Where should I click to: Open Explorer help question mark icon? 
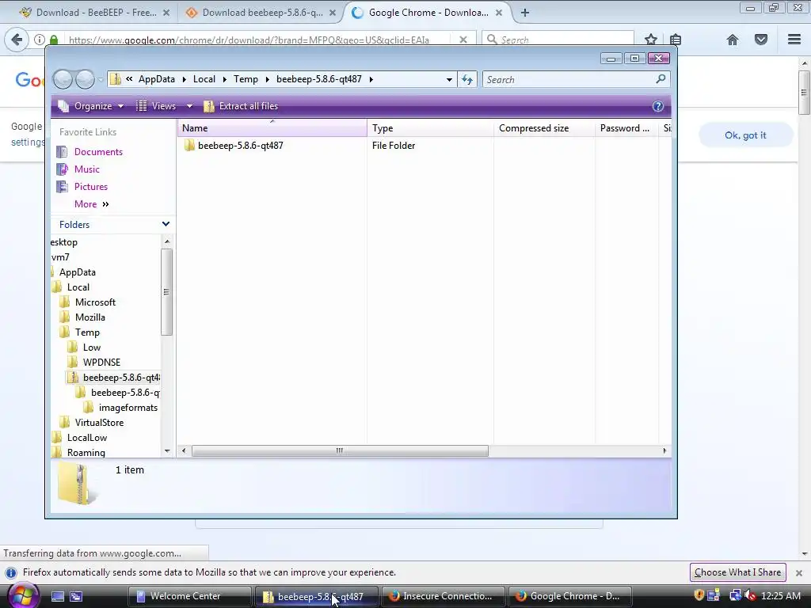pyautogui.click(x=657, y=106)
